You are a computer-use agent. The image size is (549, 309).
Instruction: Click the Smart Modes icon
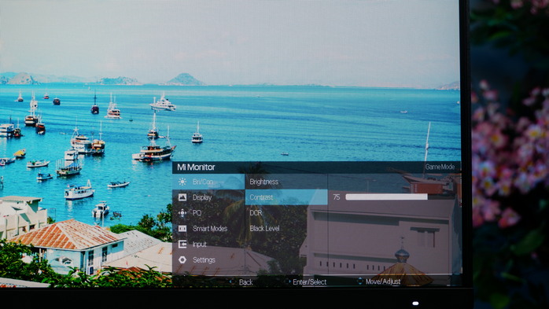[182, 229]
